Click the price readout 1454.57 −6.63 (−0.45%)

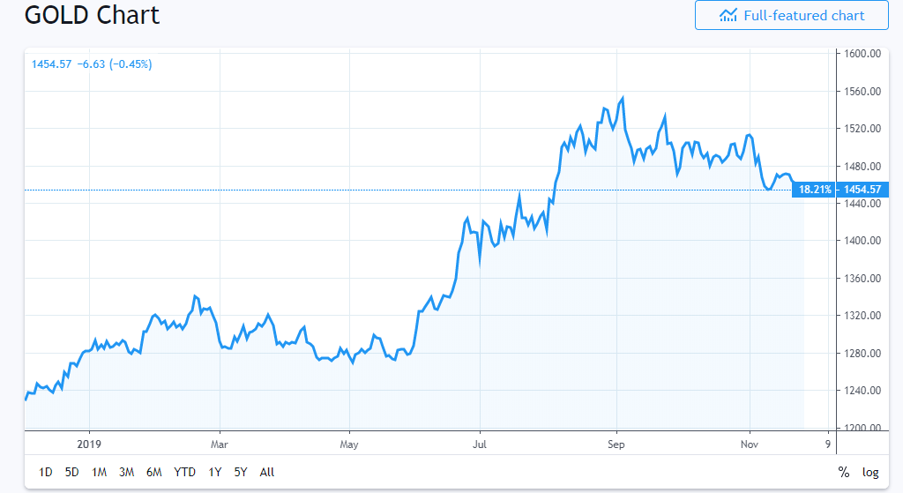92,63
